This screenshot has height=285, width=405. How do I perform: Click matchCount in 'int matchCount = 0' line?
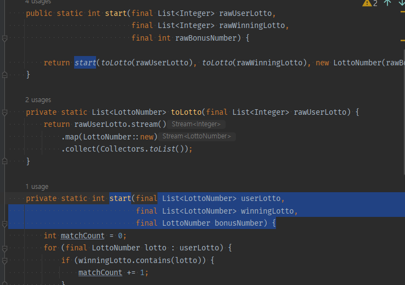[x=83, y=236]
